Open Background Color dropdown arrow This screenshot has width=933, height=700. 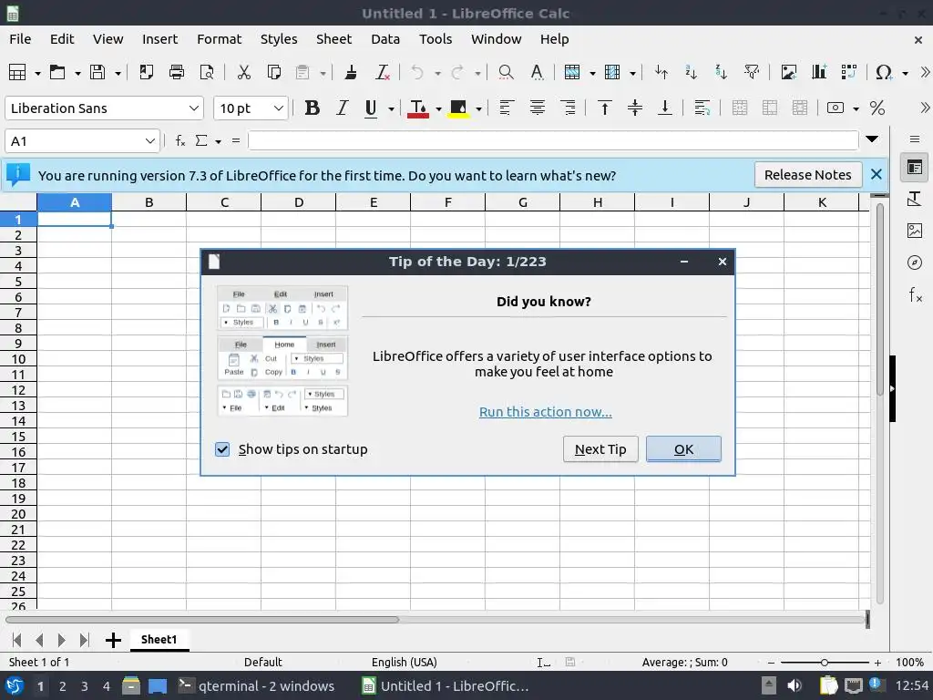click(x=478, y=108)
